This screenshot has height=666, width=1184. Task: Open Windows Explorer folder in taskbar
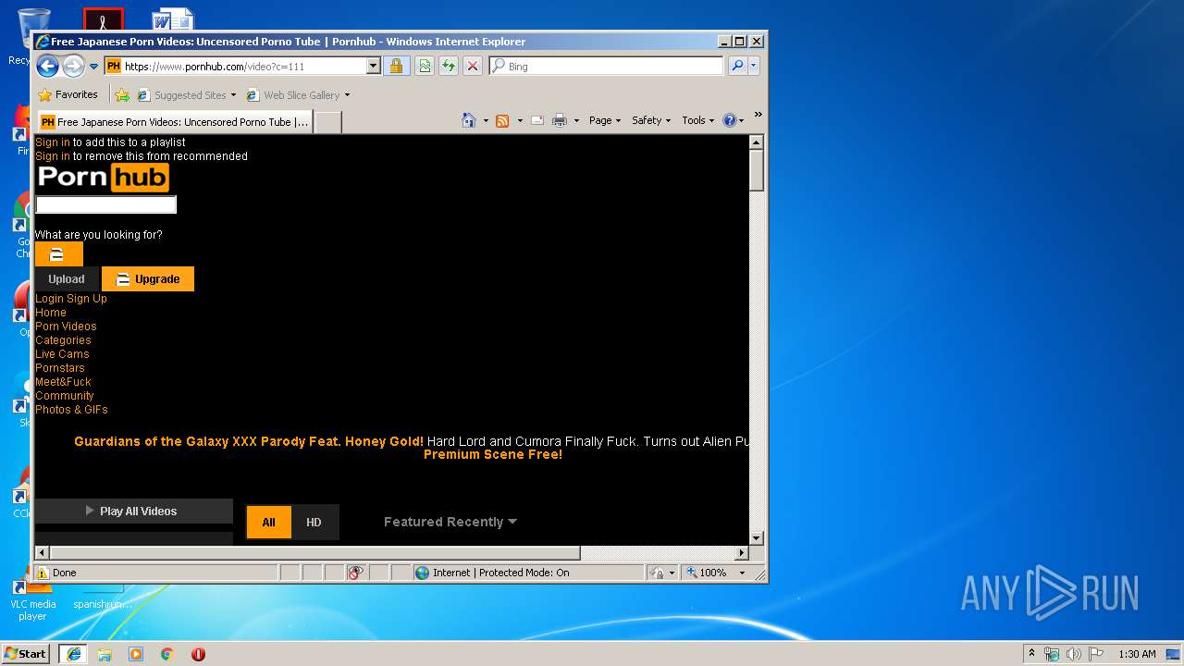tap(105, 654)
